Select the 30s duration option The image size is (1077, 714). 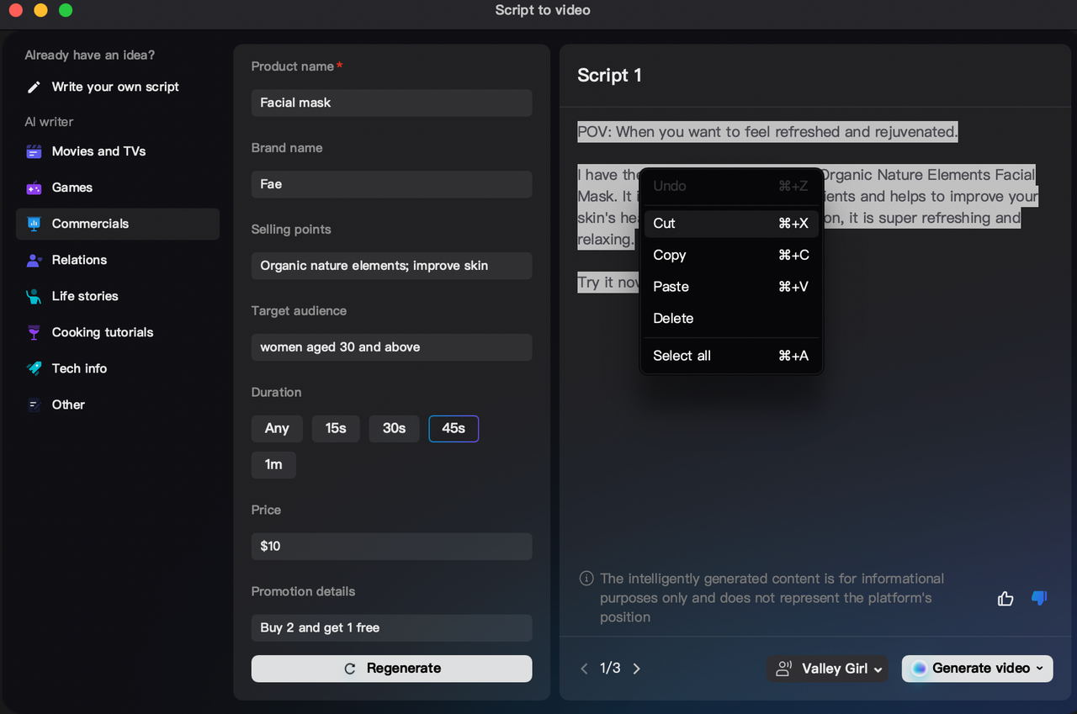pyautogui.click(x=394, y=428)
